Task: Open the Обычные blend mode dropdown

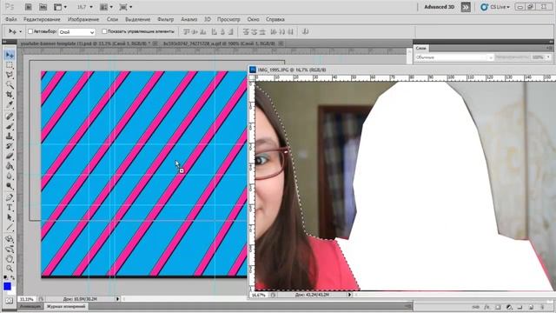Action: click(454, 57)
